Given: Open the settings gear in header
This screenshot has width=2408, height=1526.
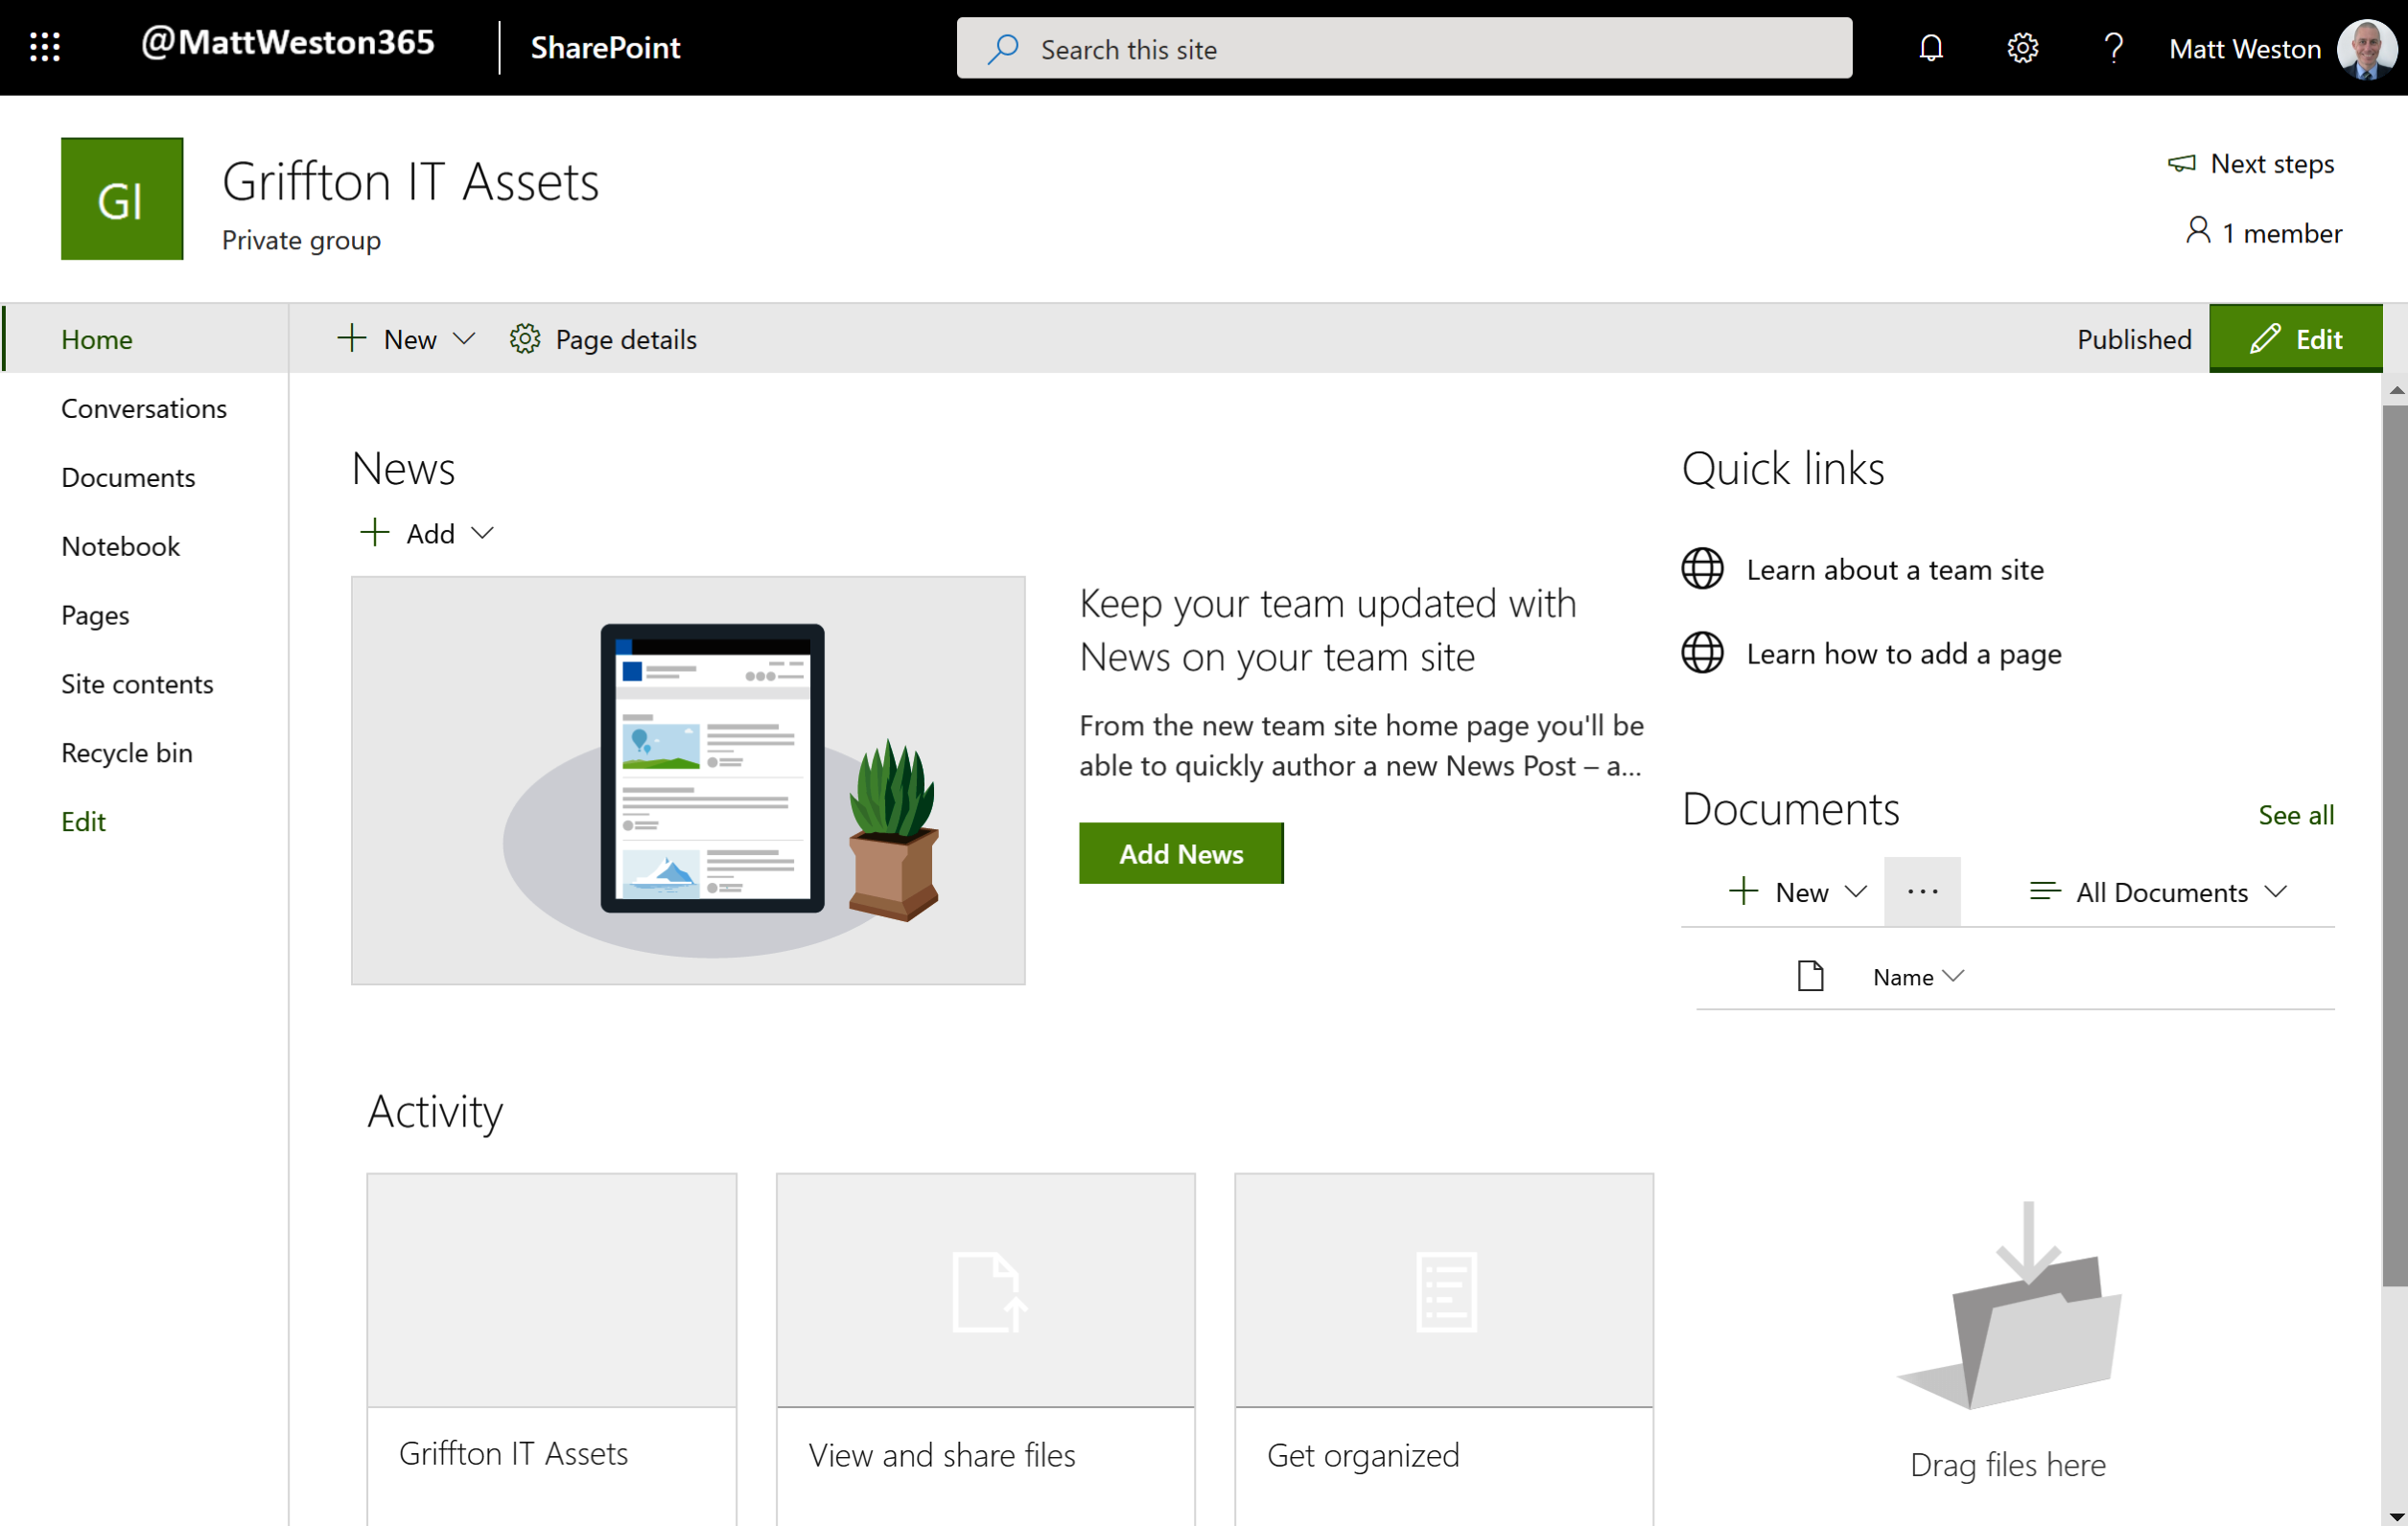Looking at the screenshot, I should tap(2022, 48).
